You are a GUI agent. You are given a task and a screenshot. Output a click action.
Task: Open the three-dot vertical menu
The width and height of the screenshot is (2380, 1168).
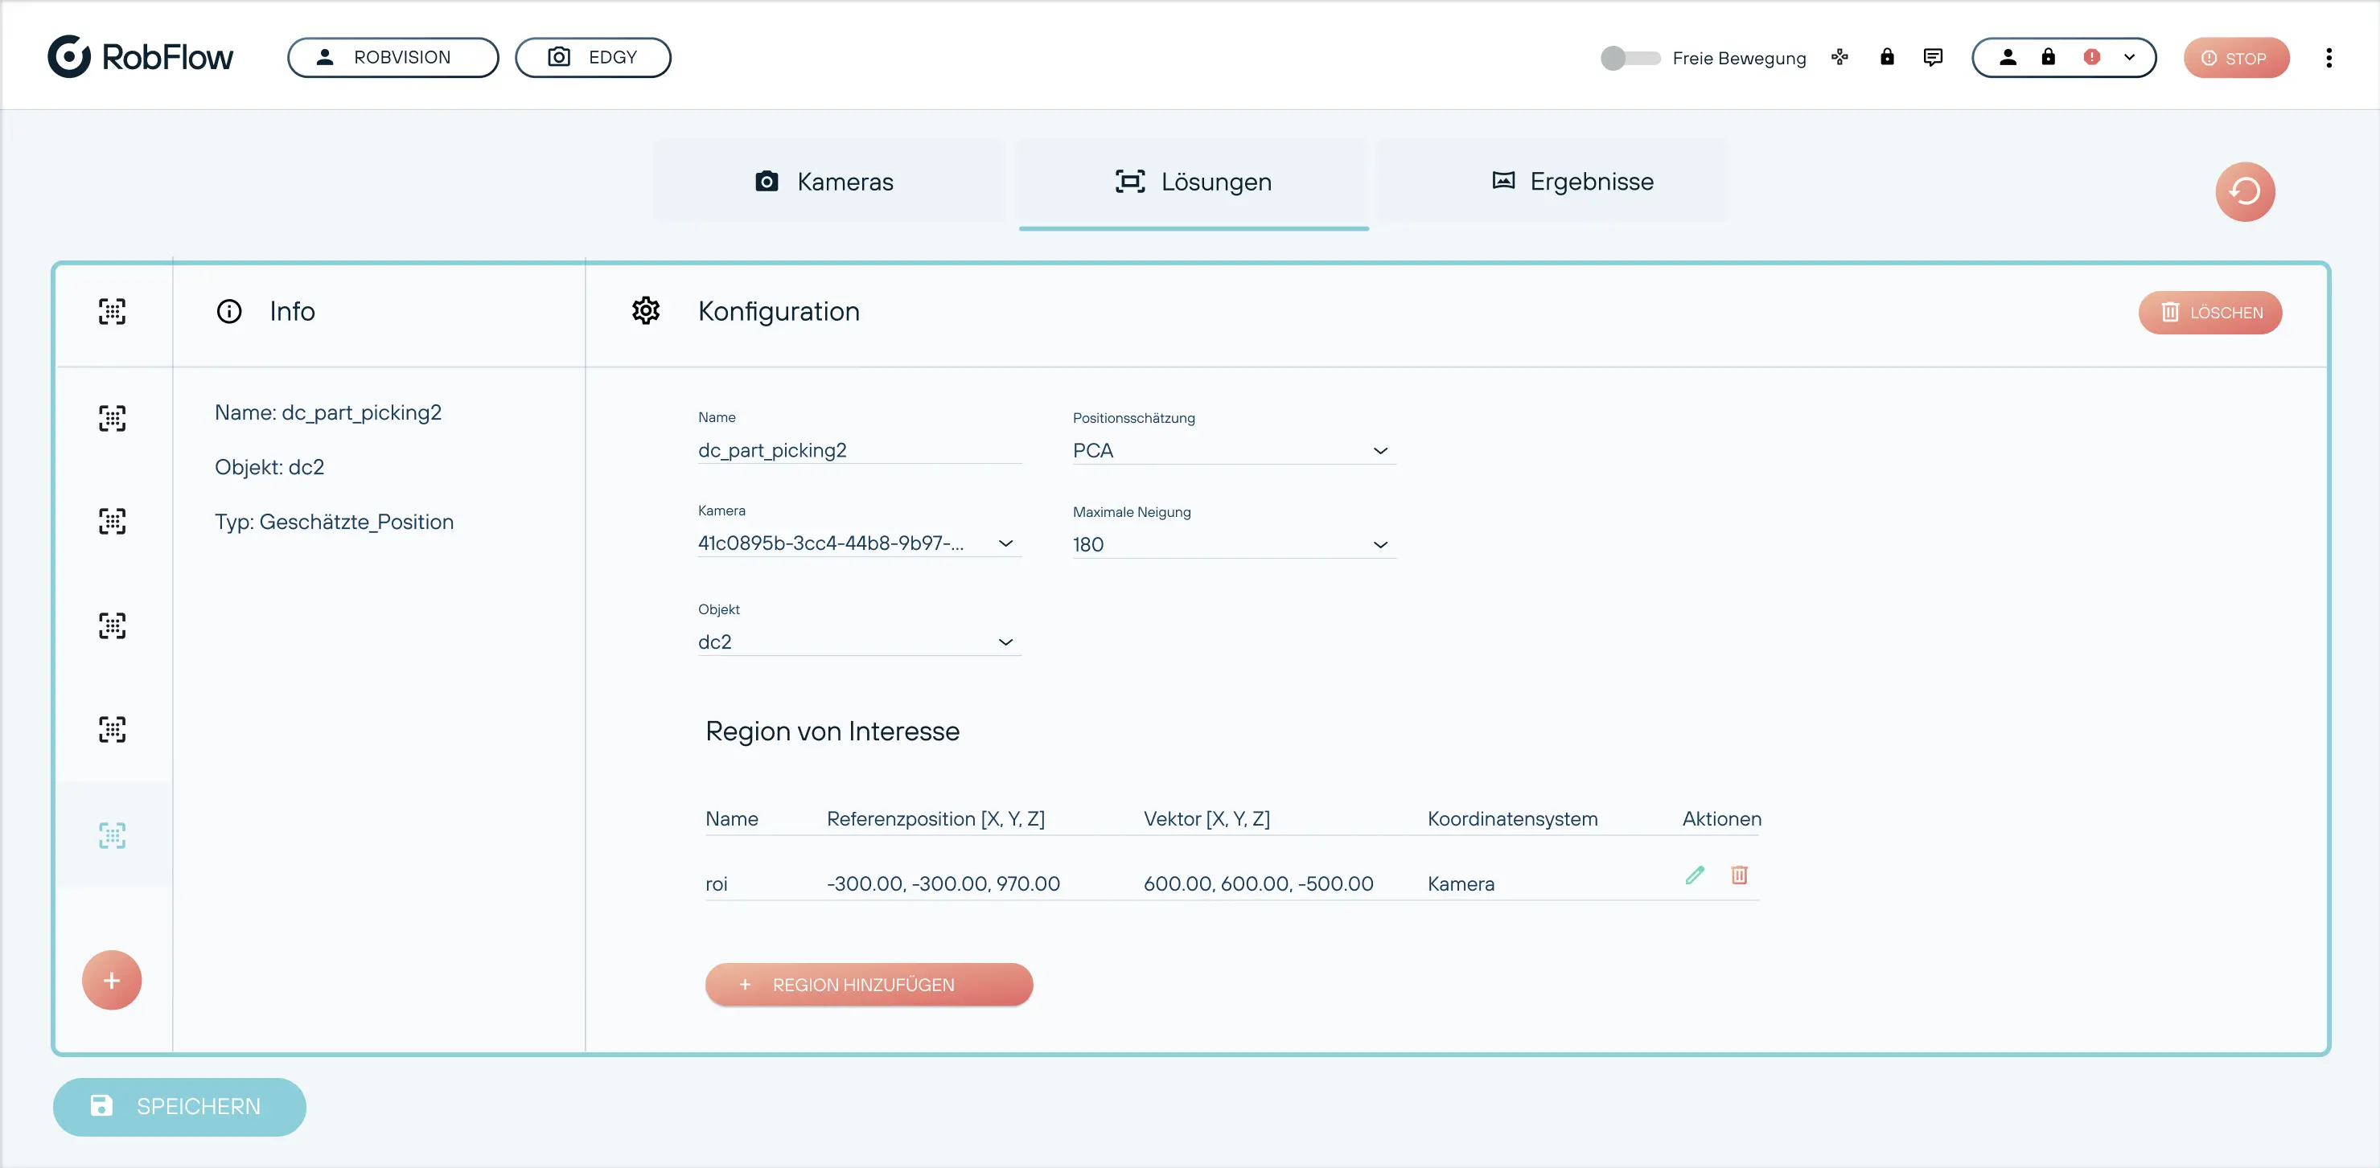coord(2329,58)
